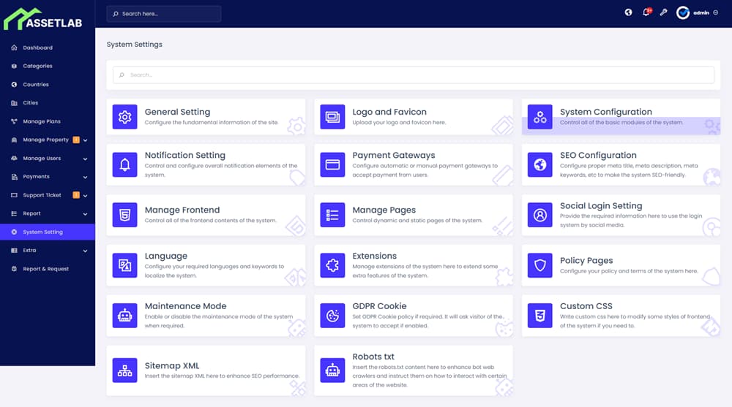Open the System Configuration modules icon

click(540, 117)
